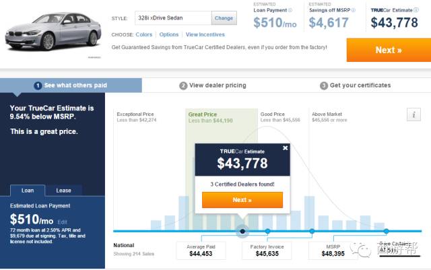431x270 pixels.
Task: Edit the estimated loan payment
Action: pyautogui.click(x=62, y=222)
